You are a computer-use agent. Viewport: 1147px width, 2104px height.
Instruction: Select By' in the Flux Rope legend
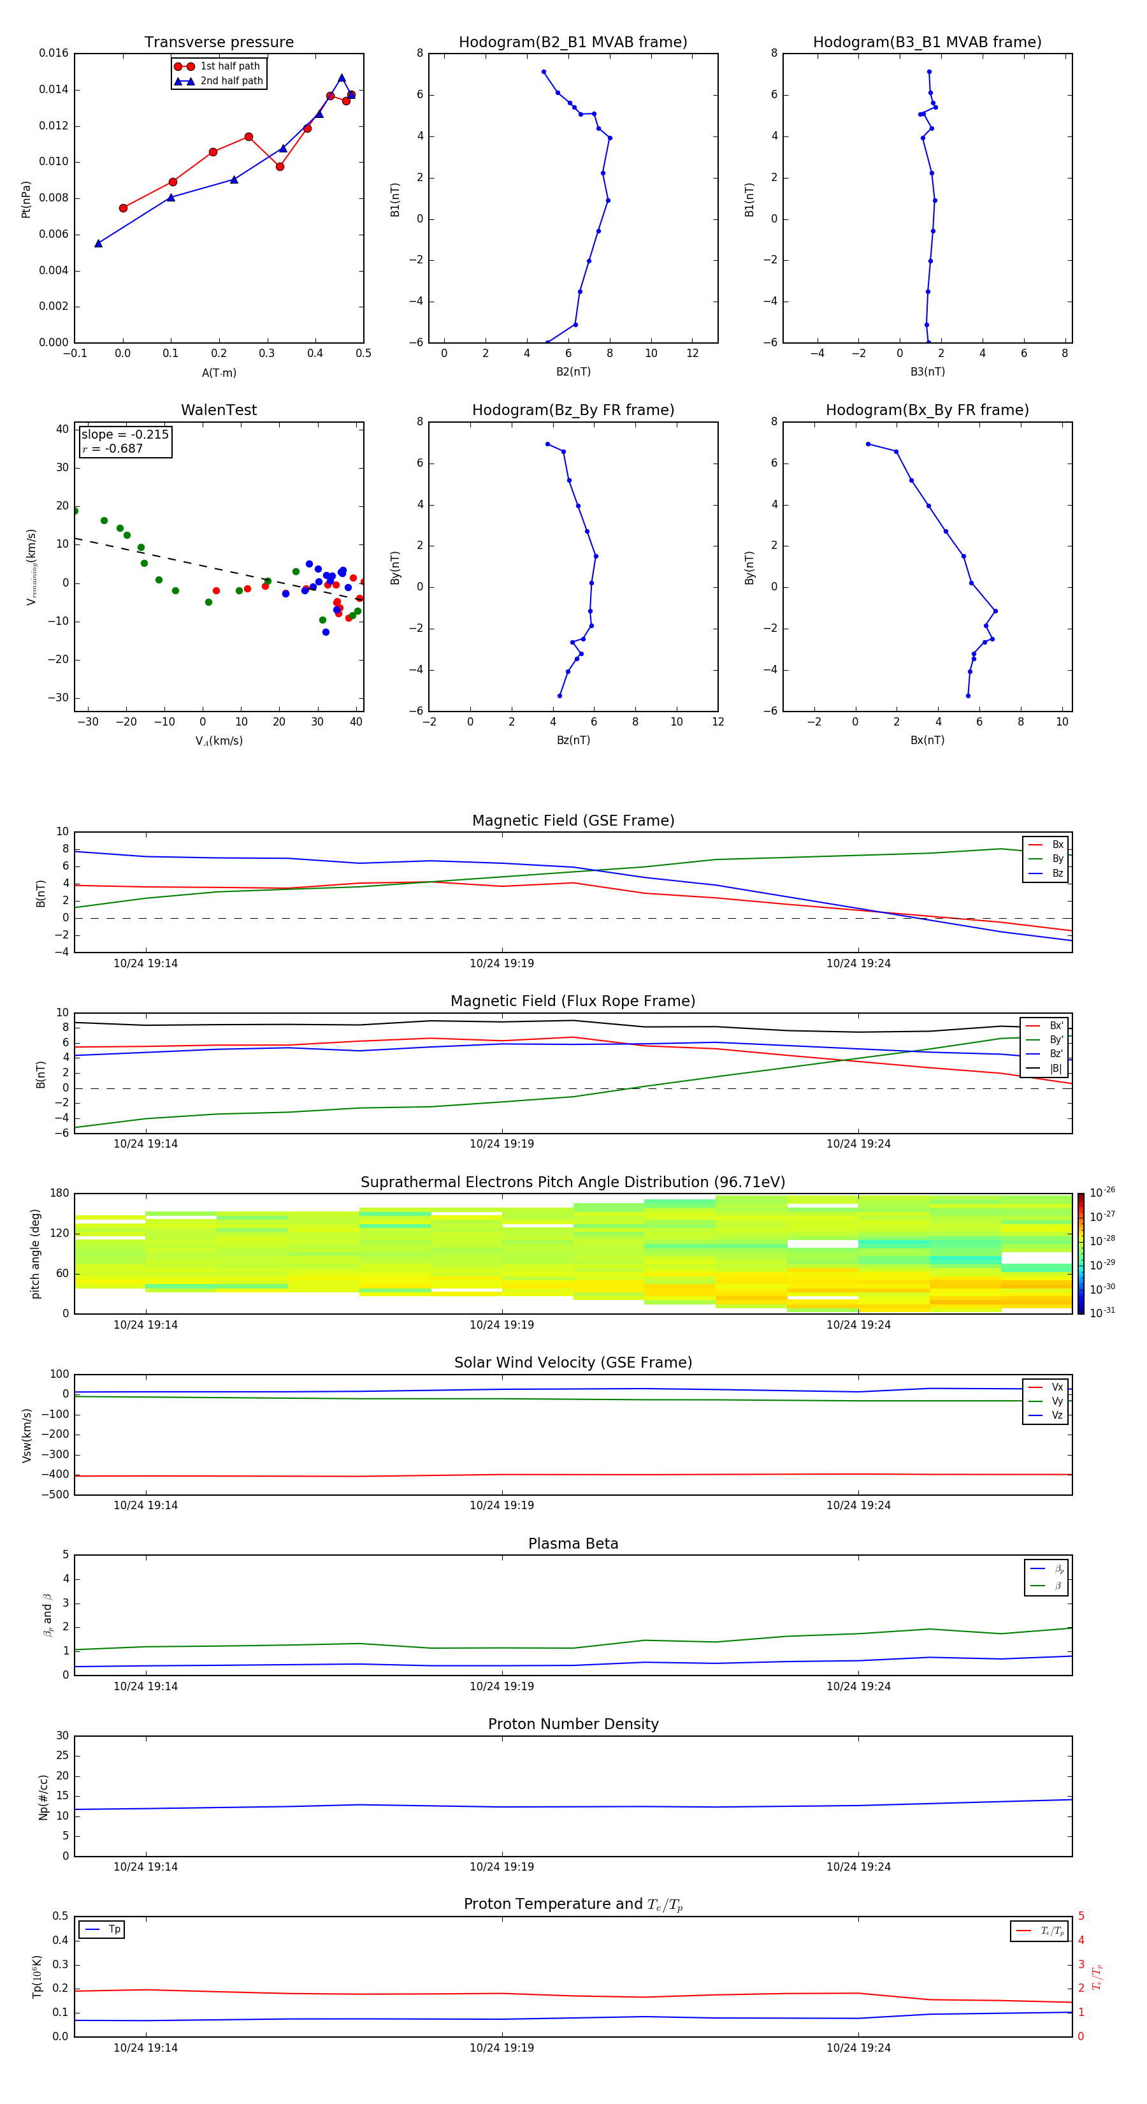pyautogui.click(x=1045, y=1040)
